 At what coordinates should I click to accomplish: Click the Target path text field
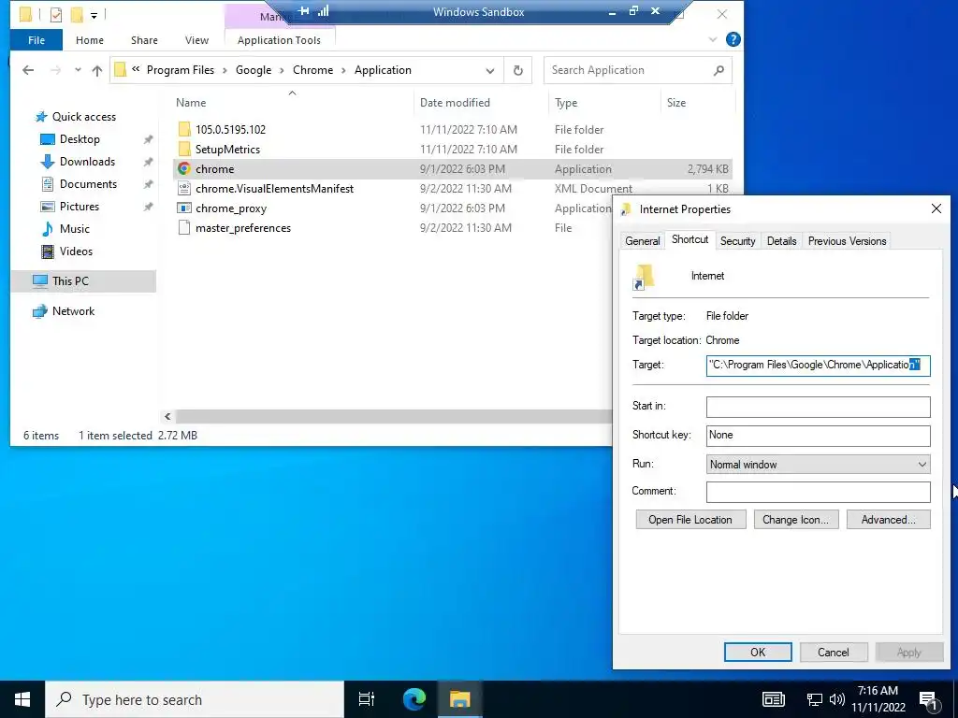pos(818,366)
